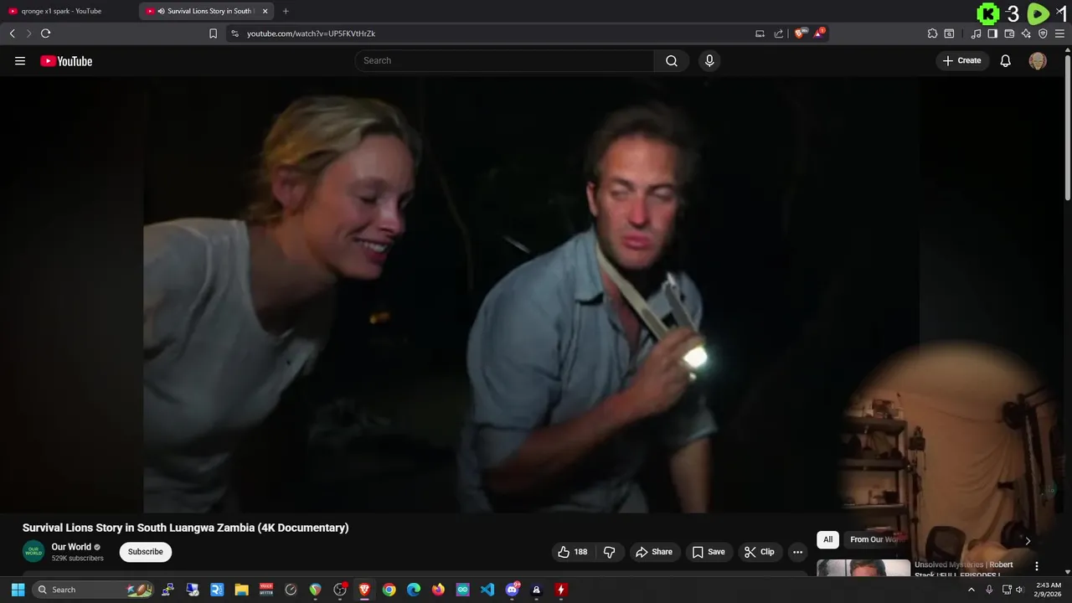
Task: Show more filter chips with right chevron
Action: 1028,540
